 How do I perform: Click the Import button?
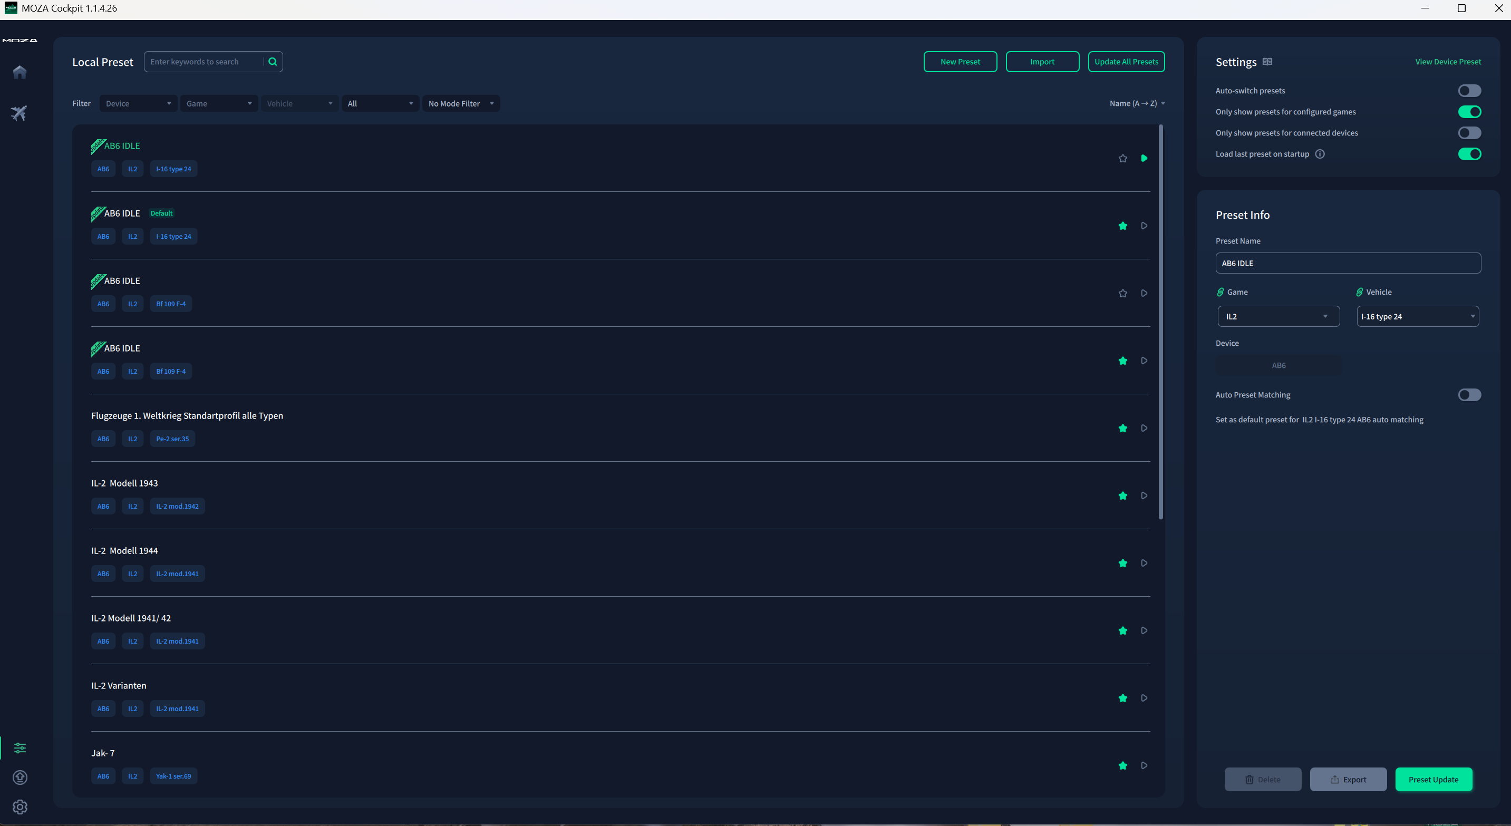point(1042,62)
